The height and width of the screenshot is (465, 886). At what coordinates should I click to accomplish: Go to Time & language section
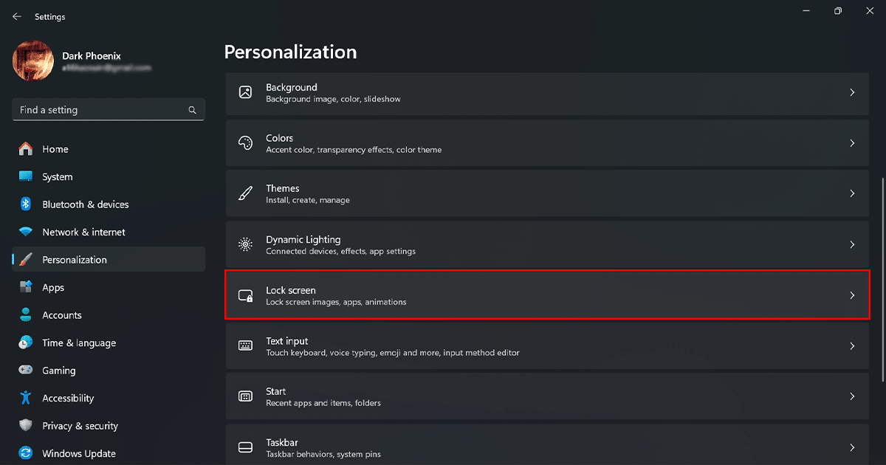click(x=79, y=343)
